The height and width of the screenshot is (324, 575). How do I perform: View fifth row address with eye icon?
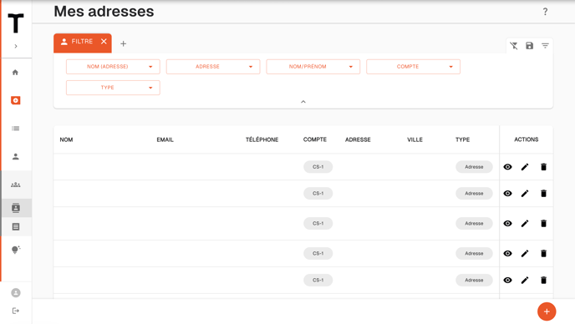tap(507, 280)
